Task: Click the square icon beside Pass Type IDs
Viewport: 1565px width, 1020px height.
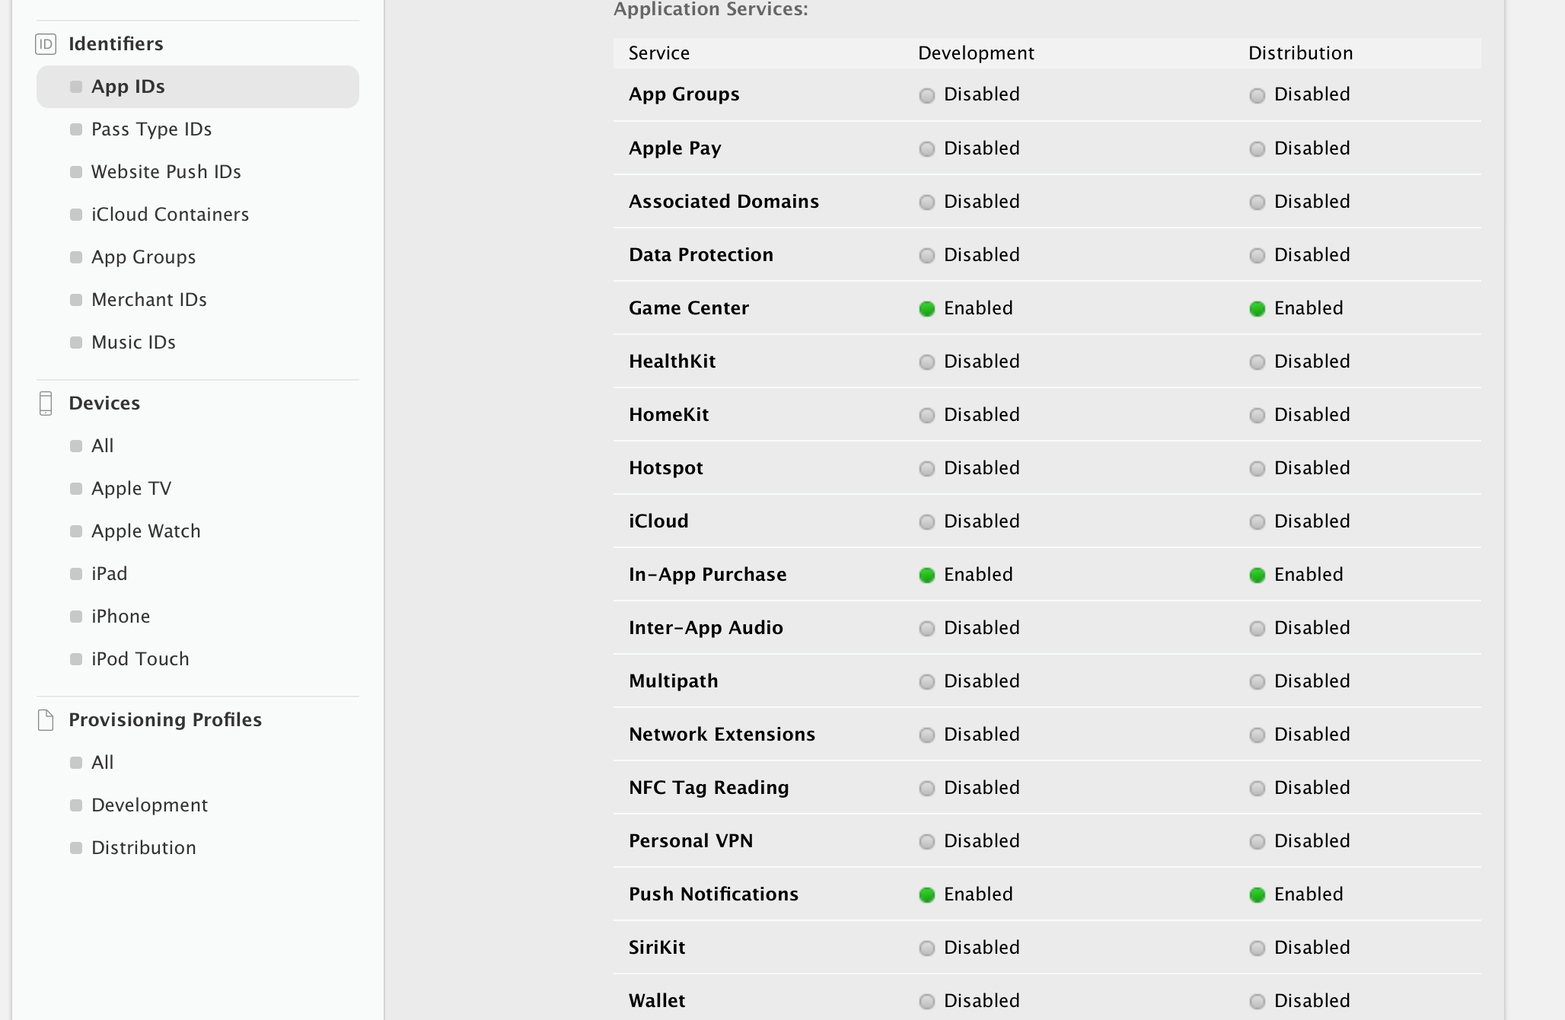Action: pyautogui.click(x=75, y=129)
